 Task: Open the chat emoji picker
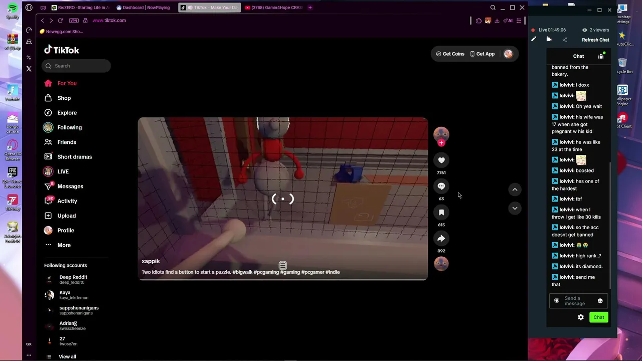coord(600,301)
